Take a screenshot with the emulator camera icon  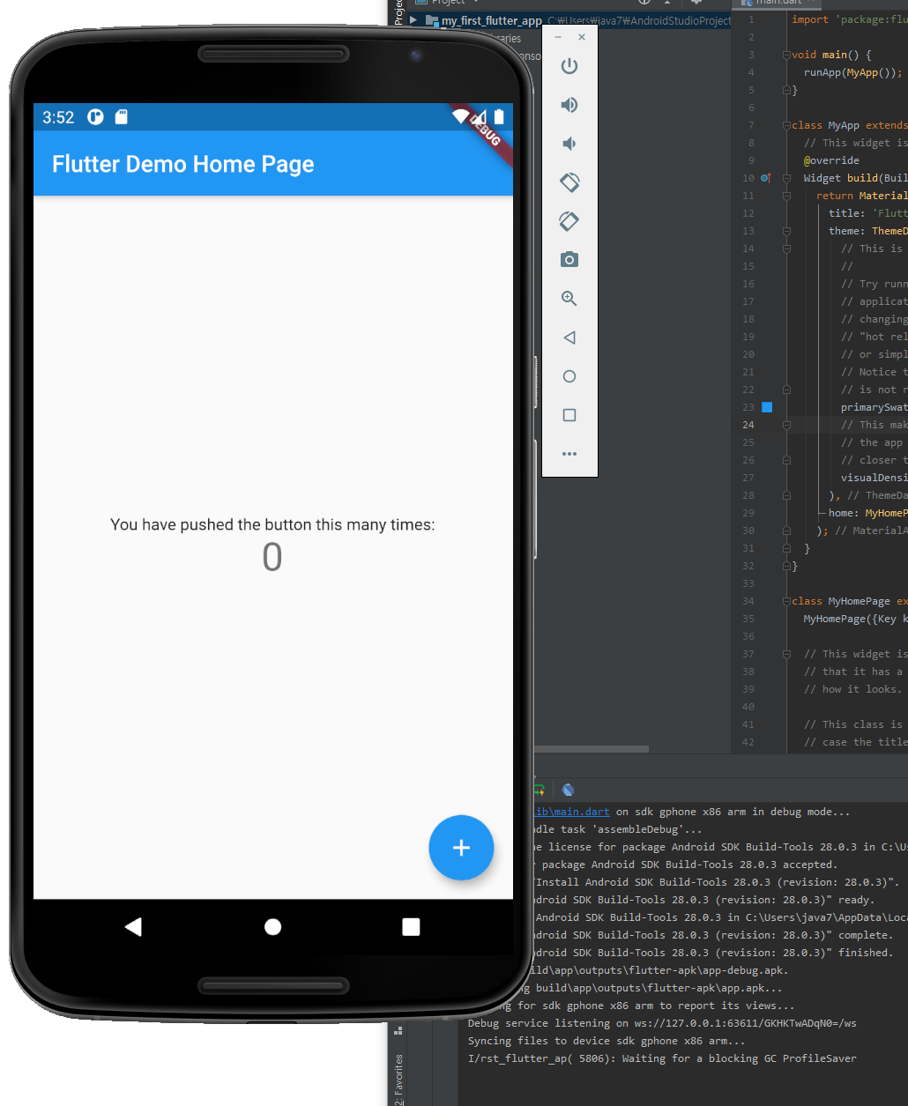569,259
